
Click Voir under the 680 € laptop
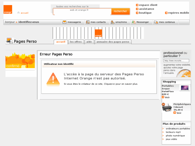click(167, 98)
